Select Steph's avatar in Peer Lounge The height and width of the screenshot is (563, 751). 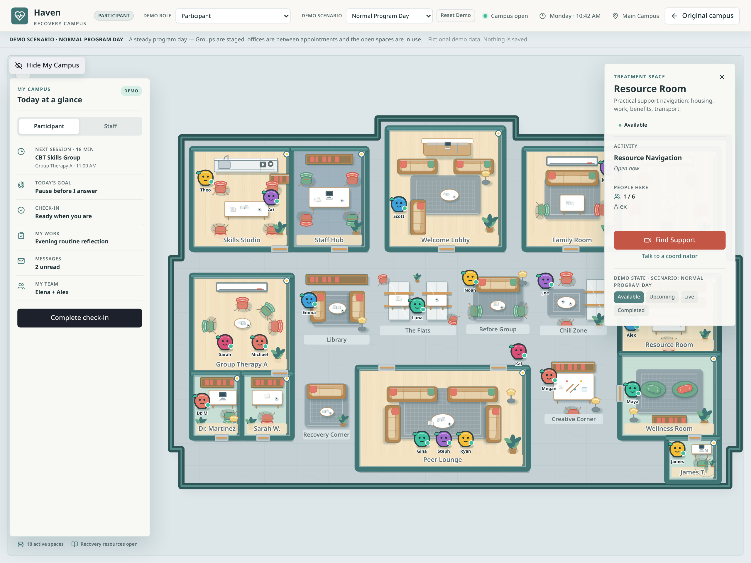[x=443, y=439]
